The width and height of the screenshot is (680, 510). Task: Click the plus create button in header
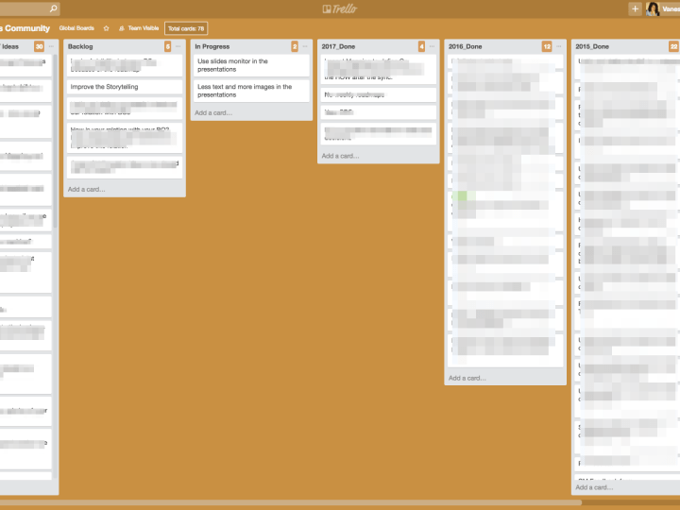point(635,8)
